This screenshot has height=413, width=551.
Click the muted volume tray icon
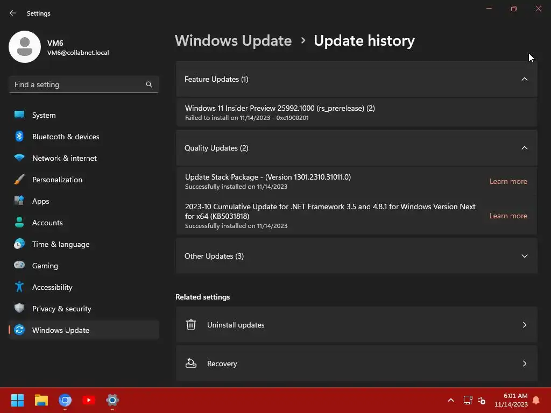click(x=482, y=400)
